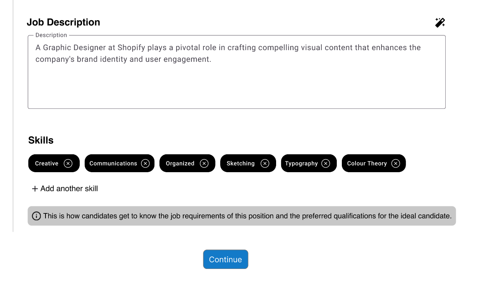Screen dimensions: 483x281
Task: Add another skill
Action: [x=65, y=189]
